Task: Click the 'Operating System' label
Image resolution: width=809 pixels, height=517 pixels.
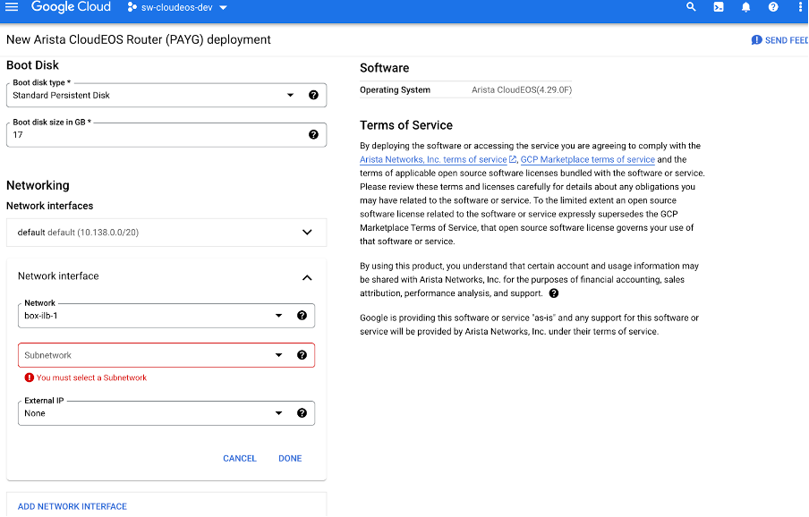Action: click(395, 89)
